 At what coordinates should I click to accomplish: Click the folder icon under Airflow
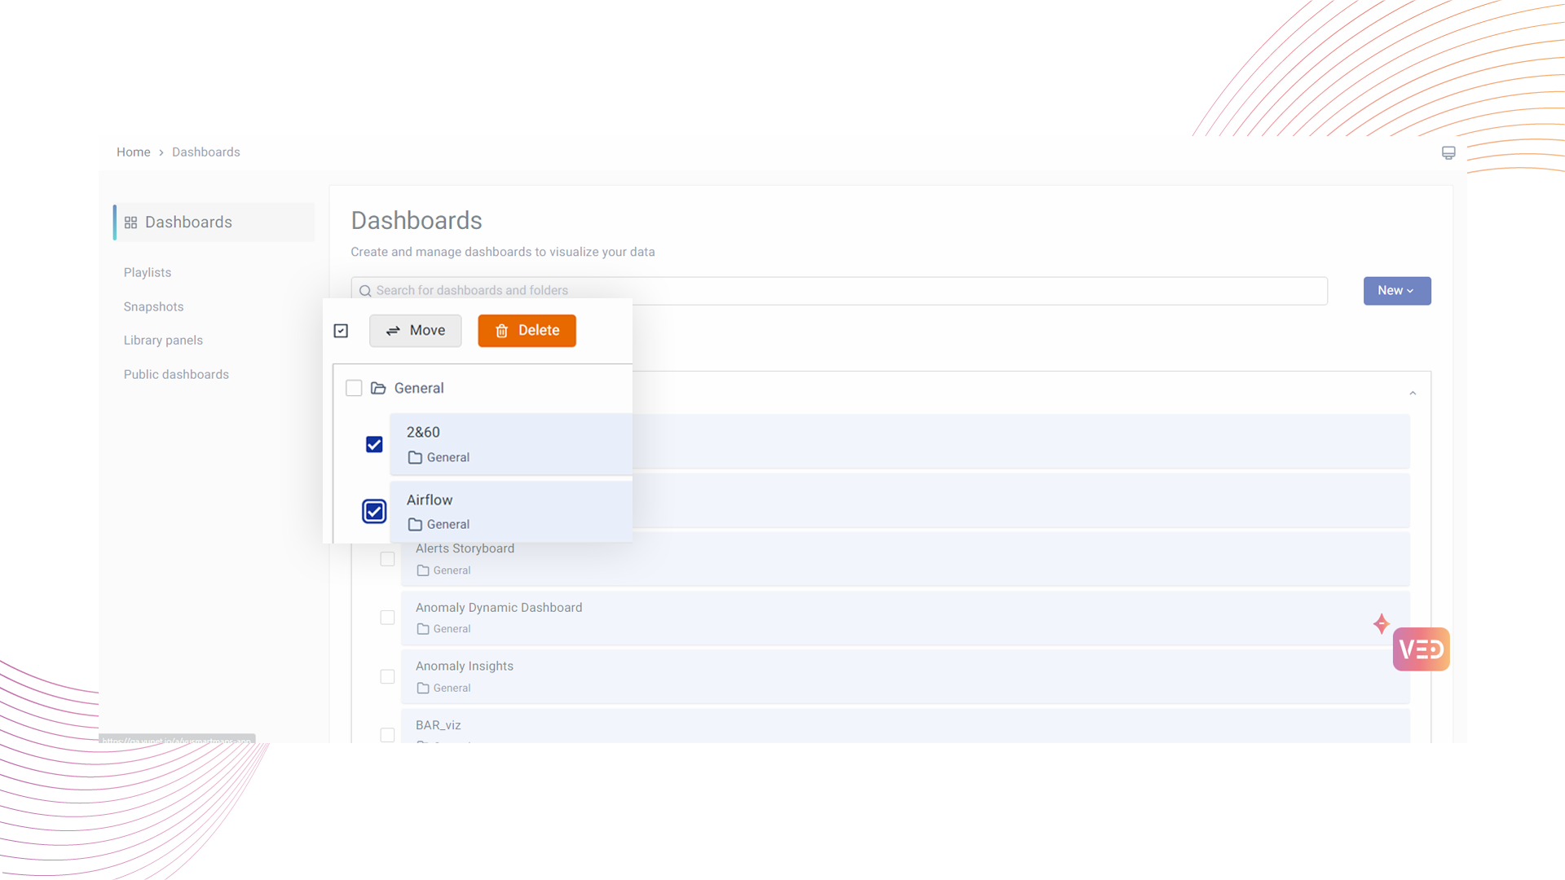pyautogui.click(x=415, y=525)
